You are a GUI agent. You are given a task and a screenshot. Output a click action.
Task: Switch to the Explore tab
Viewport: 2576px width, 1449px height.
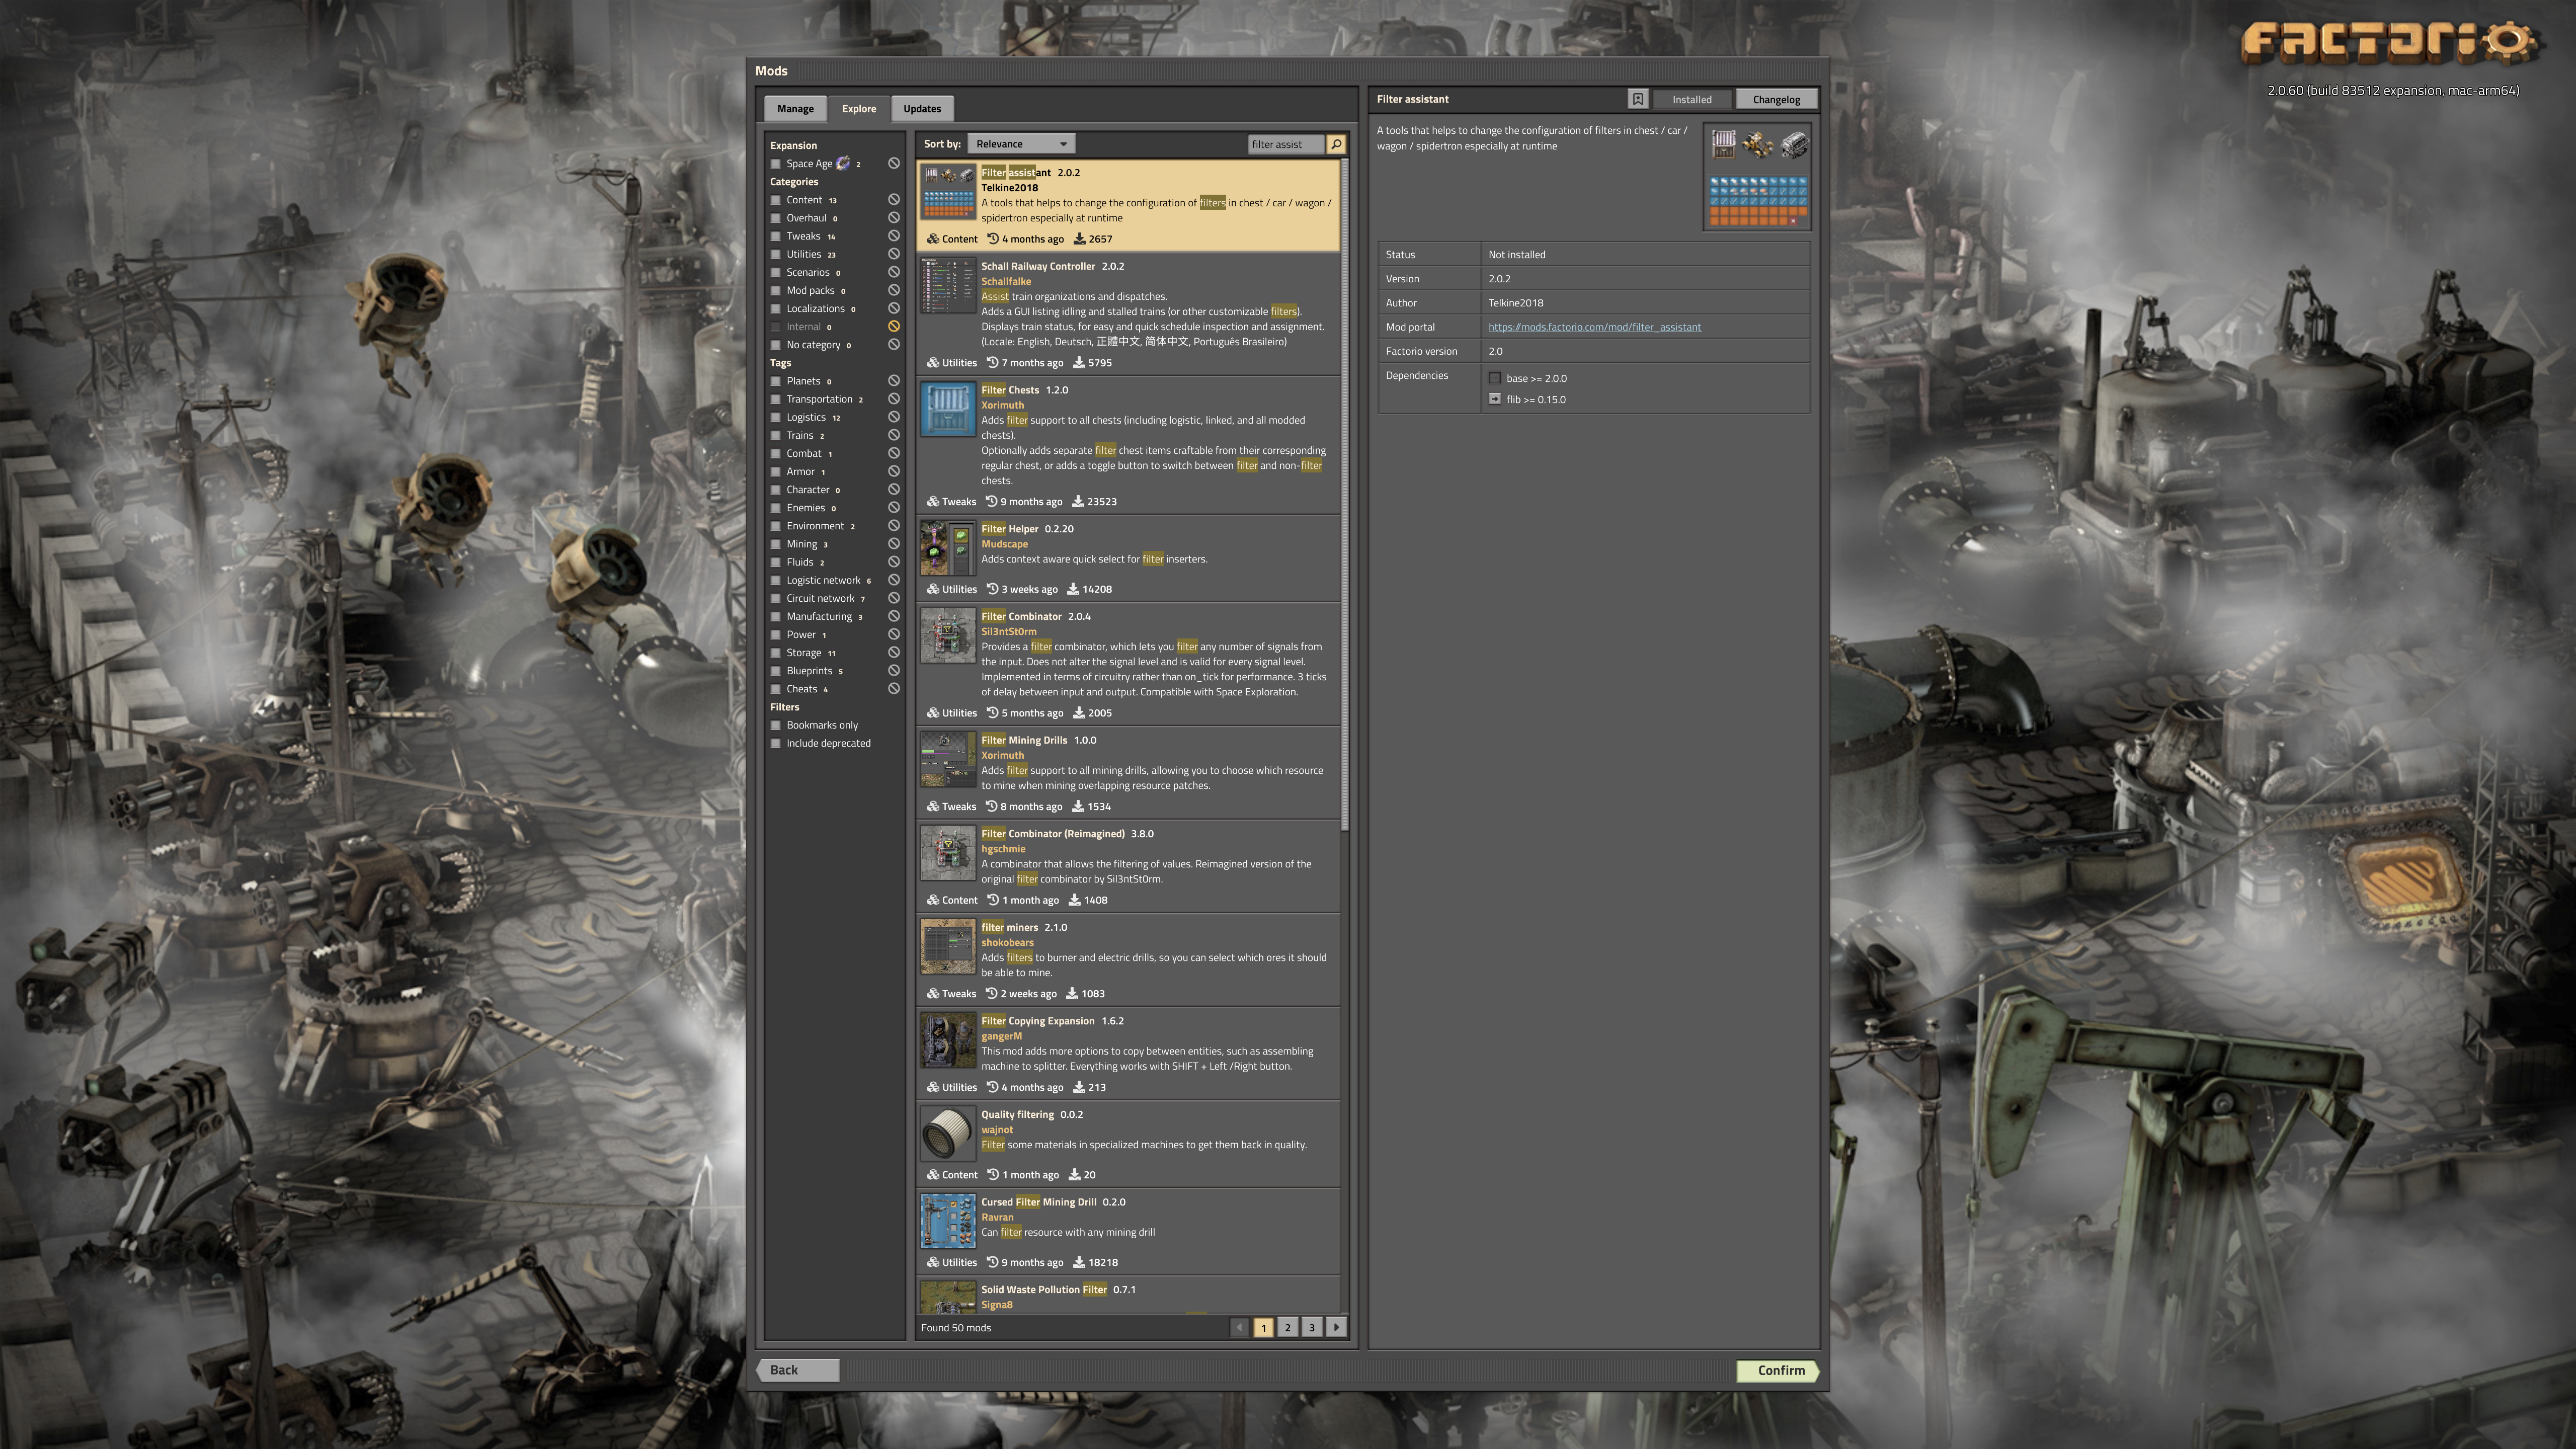pyautogui.click(x=859, y=108)
